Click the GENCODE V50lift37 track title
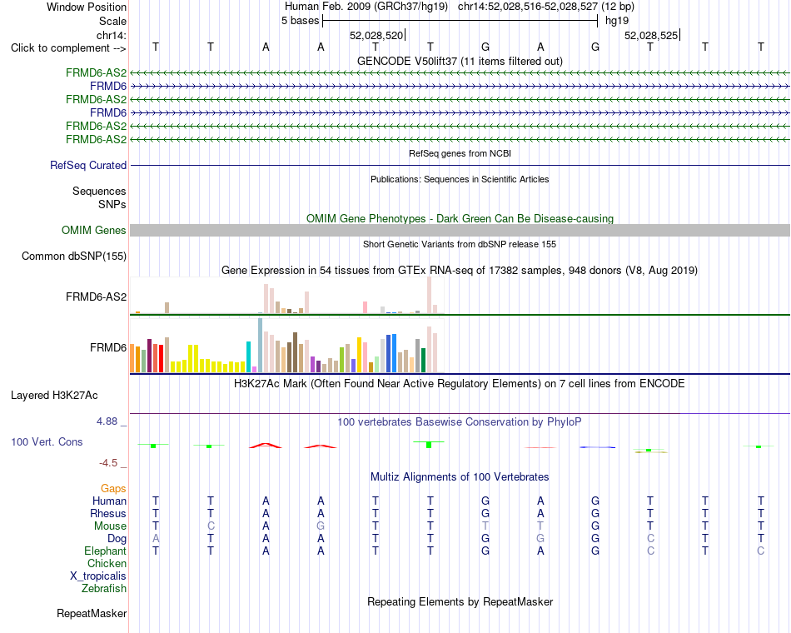This screenshot has width=791, height=633. 460,61
